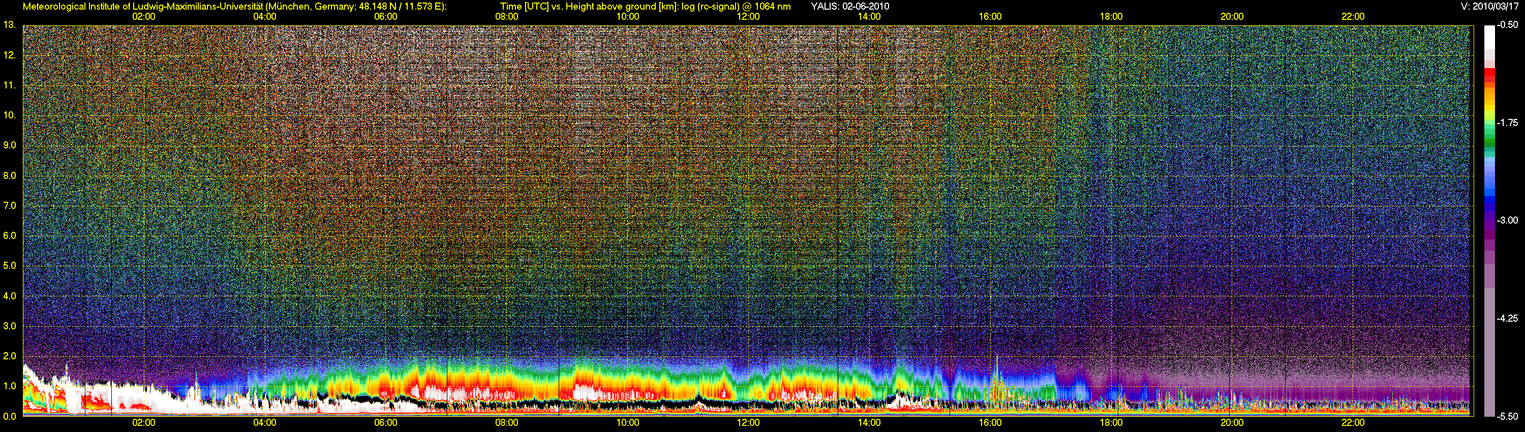Click the 'YALIS: 02-06-2010' date label
Image resolution: width=1525 pixels, height=432 pixels.
(849, 7)
